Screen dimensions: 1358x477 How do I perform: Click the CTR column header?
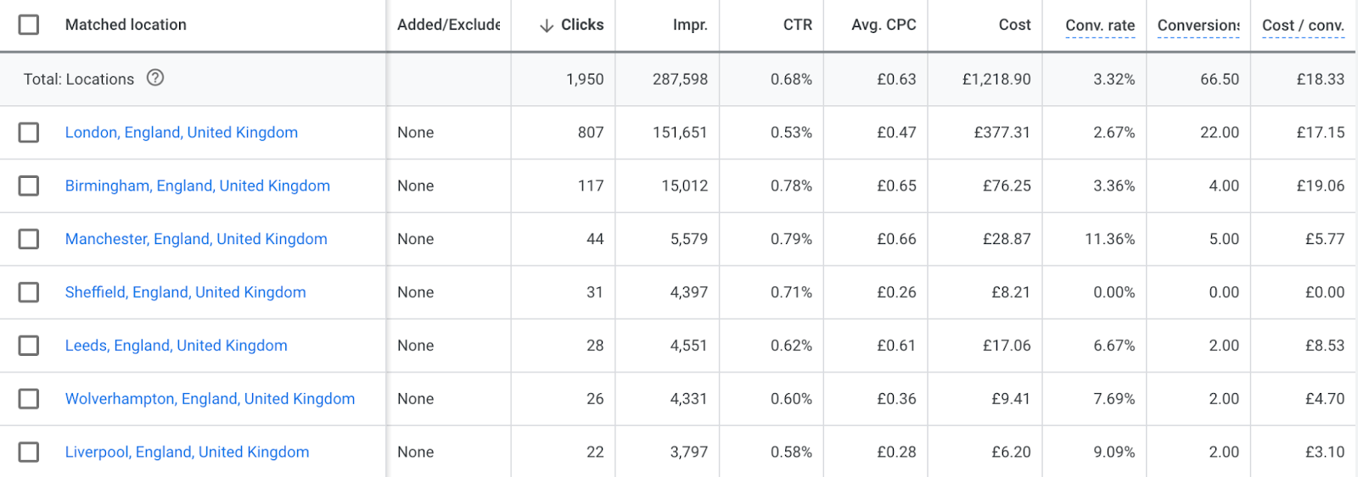tap(797, 25)
